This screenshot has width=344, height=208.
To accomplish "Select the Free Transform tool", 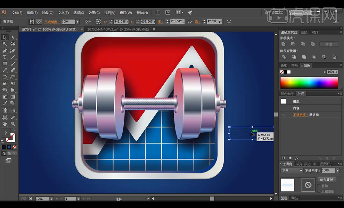I will point(13,83).
